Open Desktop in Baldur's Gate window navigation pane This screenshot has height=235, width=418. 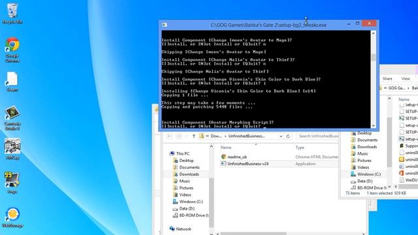tap(361, 133)
